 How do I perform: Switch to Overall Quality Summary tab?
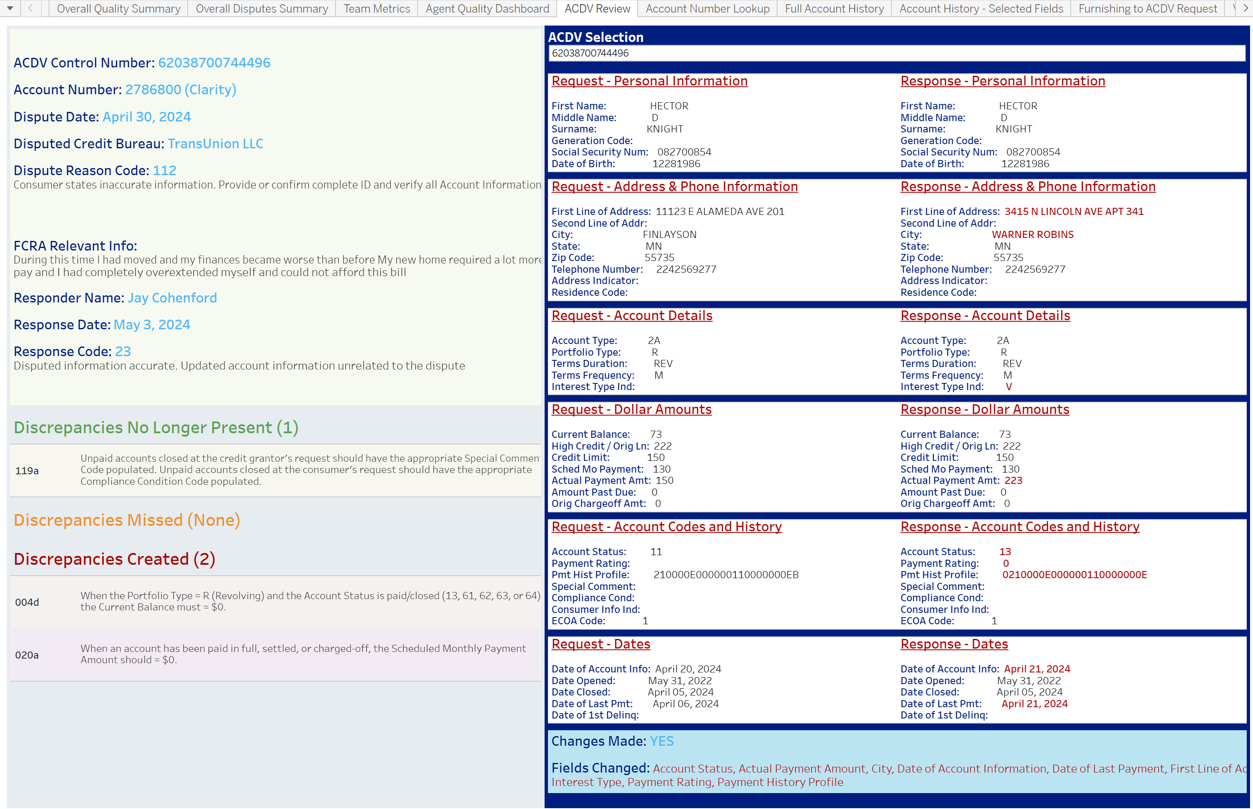(118, 9)
